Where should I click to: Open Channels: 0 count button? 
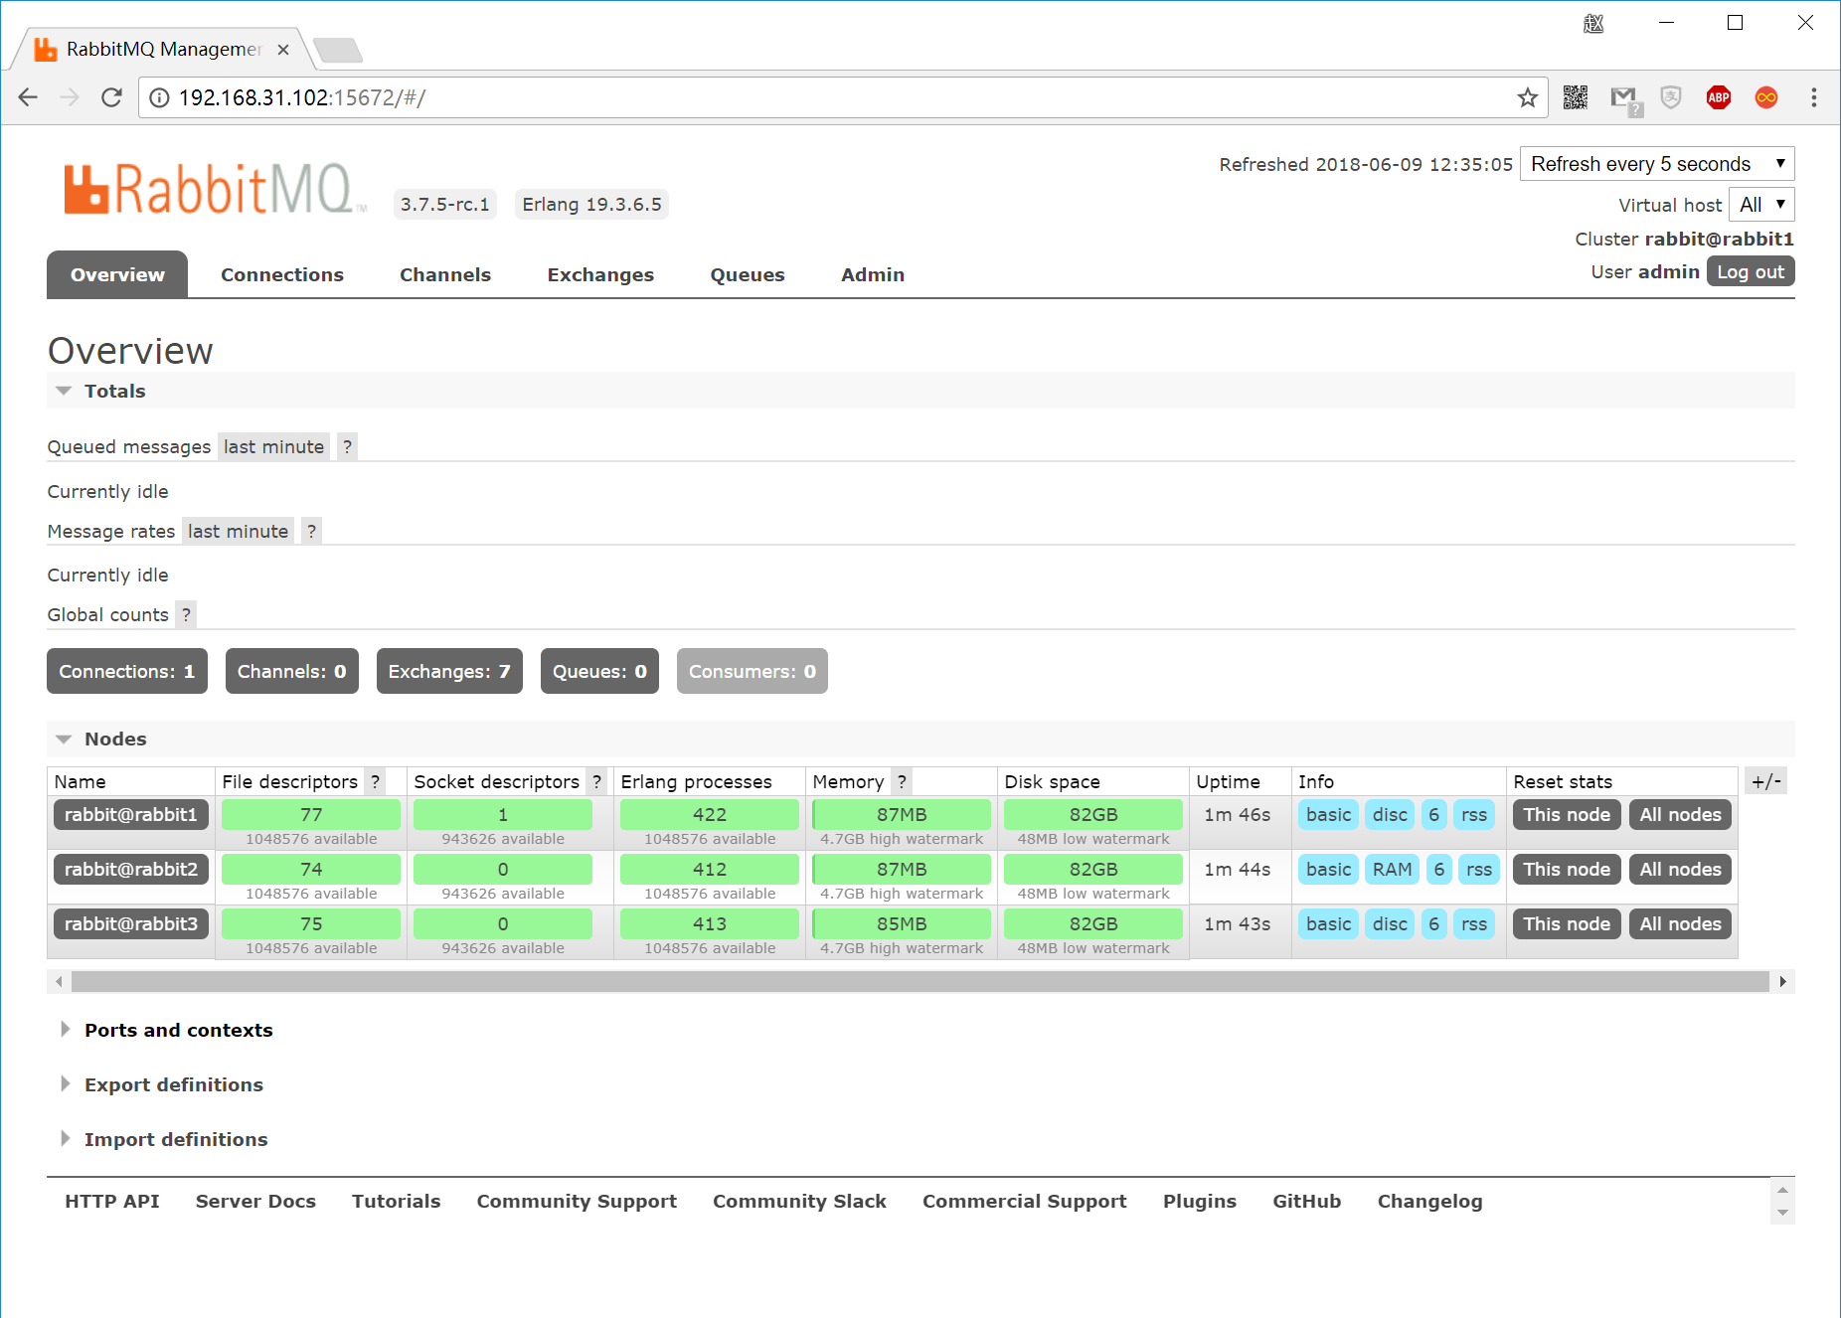[292, 671]
